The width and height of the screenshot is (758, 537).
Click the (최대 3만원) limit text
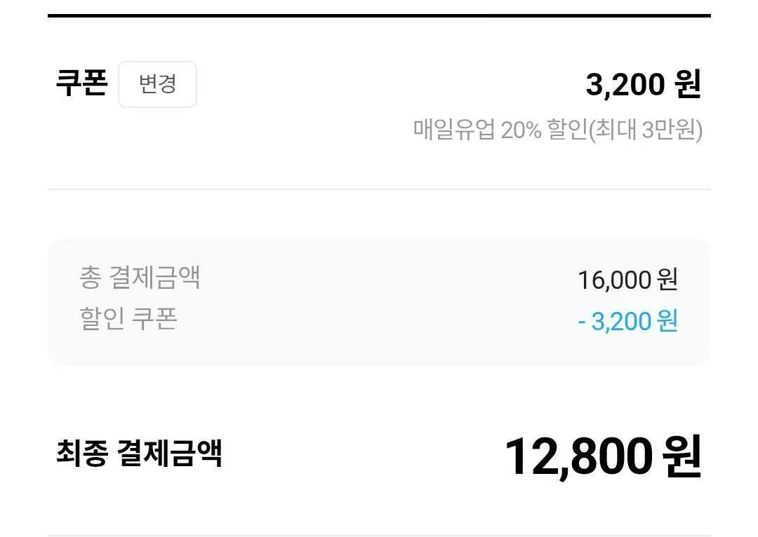click(644, 130)
